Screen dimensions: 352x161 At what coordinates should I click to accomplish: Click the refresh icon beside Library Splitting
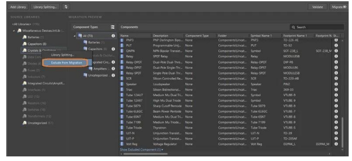tap(66, 7)
